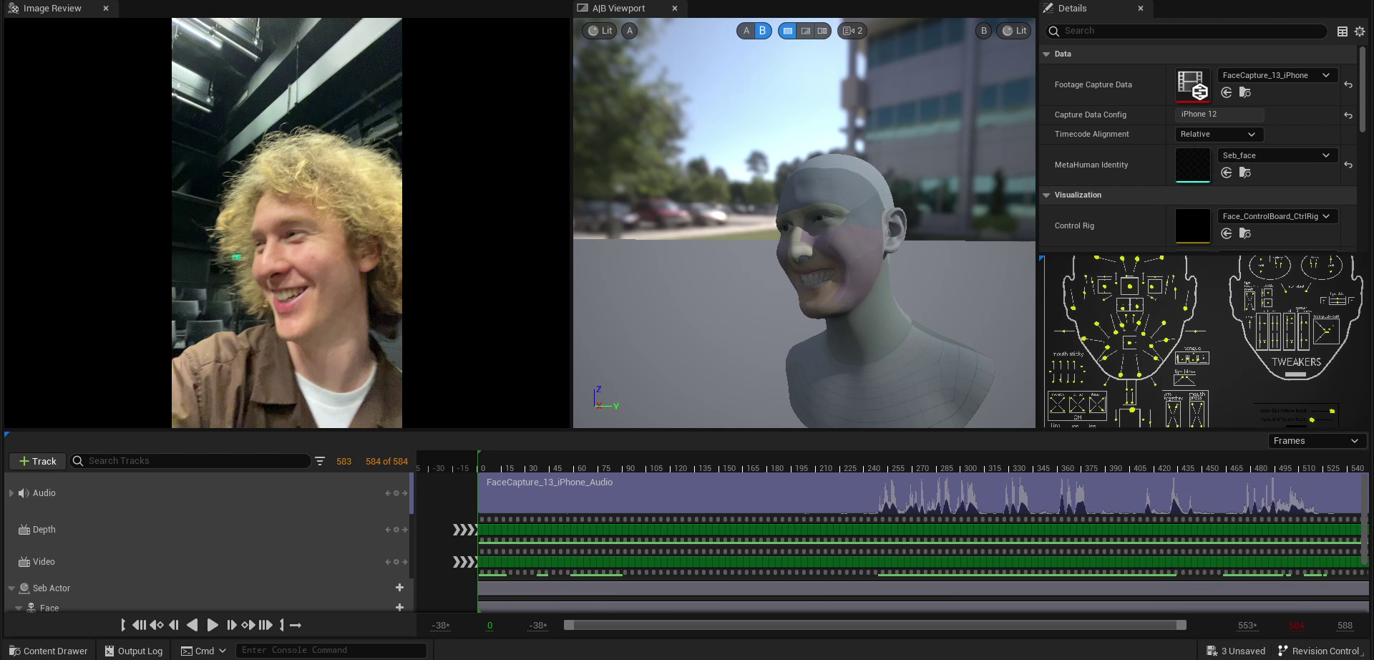Open the Frames display dropdown
The height and width of the screenshot is (660, 1374).
[1315, 441]
